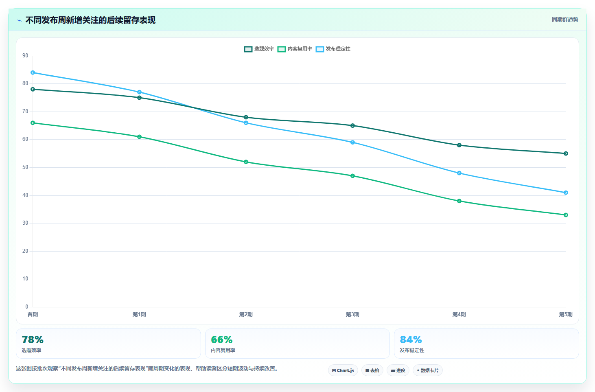Screen dimensions: 595x392
Task: Click the 首期 x-axis label
Action: (x=33, y=314)
